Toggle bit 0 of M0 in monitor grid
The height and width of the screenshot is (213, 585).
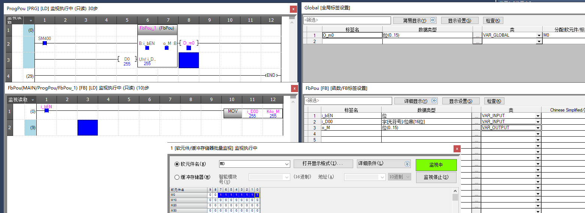[257, 195]
